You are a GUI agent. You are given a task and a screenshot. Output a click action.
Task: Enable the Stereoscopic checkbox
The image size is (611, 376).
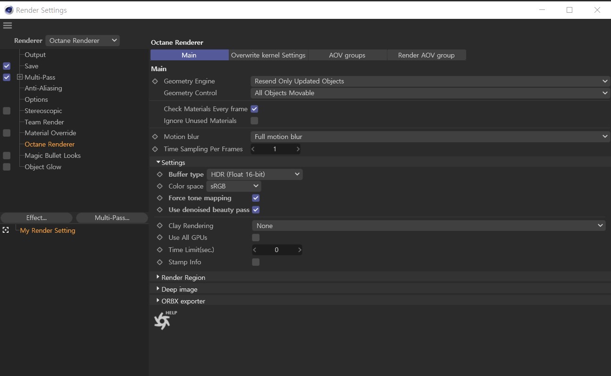click(x=7, y=111)
